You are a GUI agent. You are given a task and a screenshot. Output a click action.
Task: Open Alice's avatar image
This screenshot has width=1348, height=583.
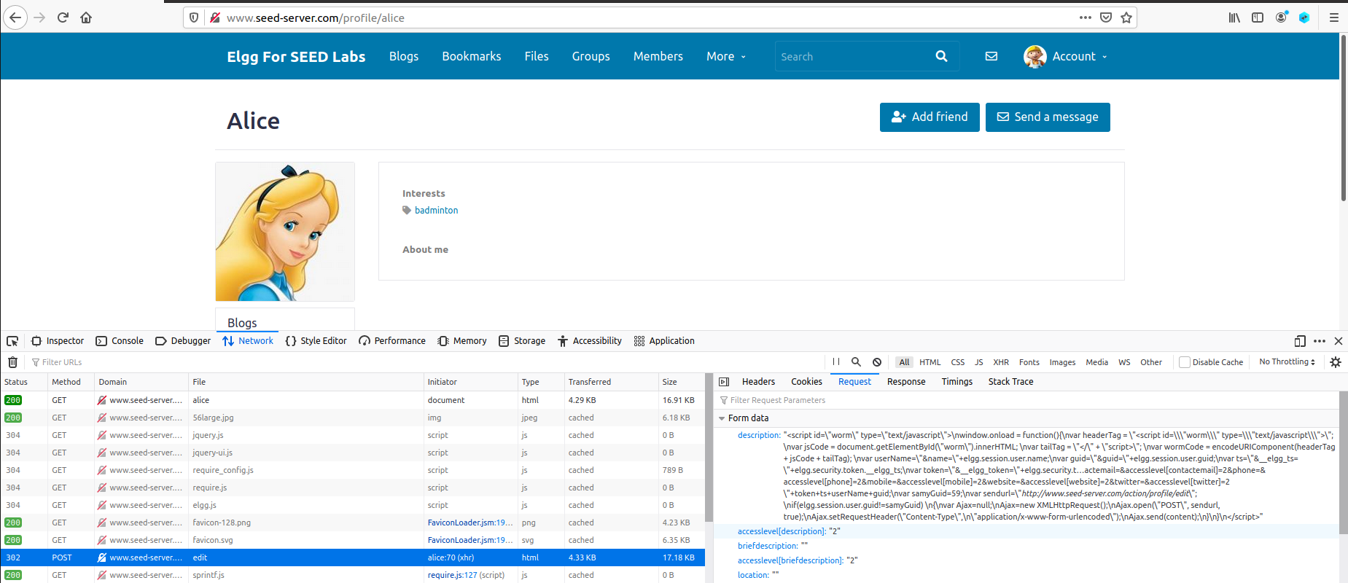pyautogui.click(x=285, y=232)
